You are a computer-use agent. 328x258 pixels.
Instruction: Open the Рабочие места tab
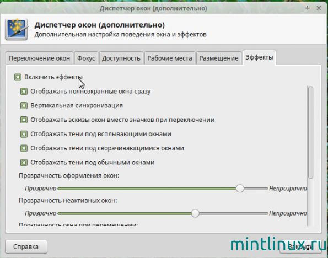[x=170, y=58]
